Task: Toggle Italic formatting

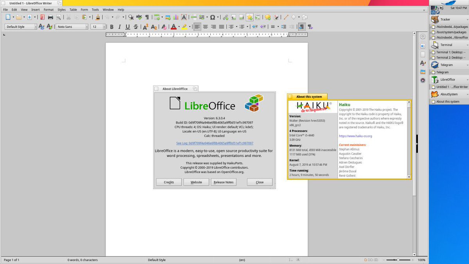Action: pyautogui.click(x=120, y=27)
